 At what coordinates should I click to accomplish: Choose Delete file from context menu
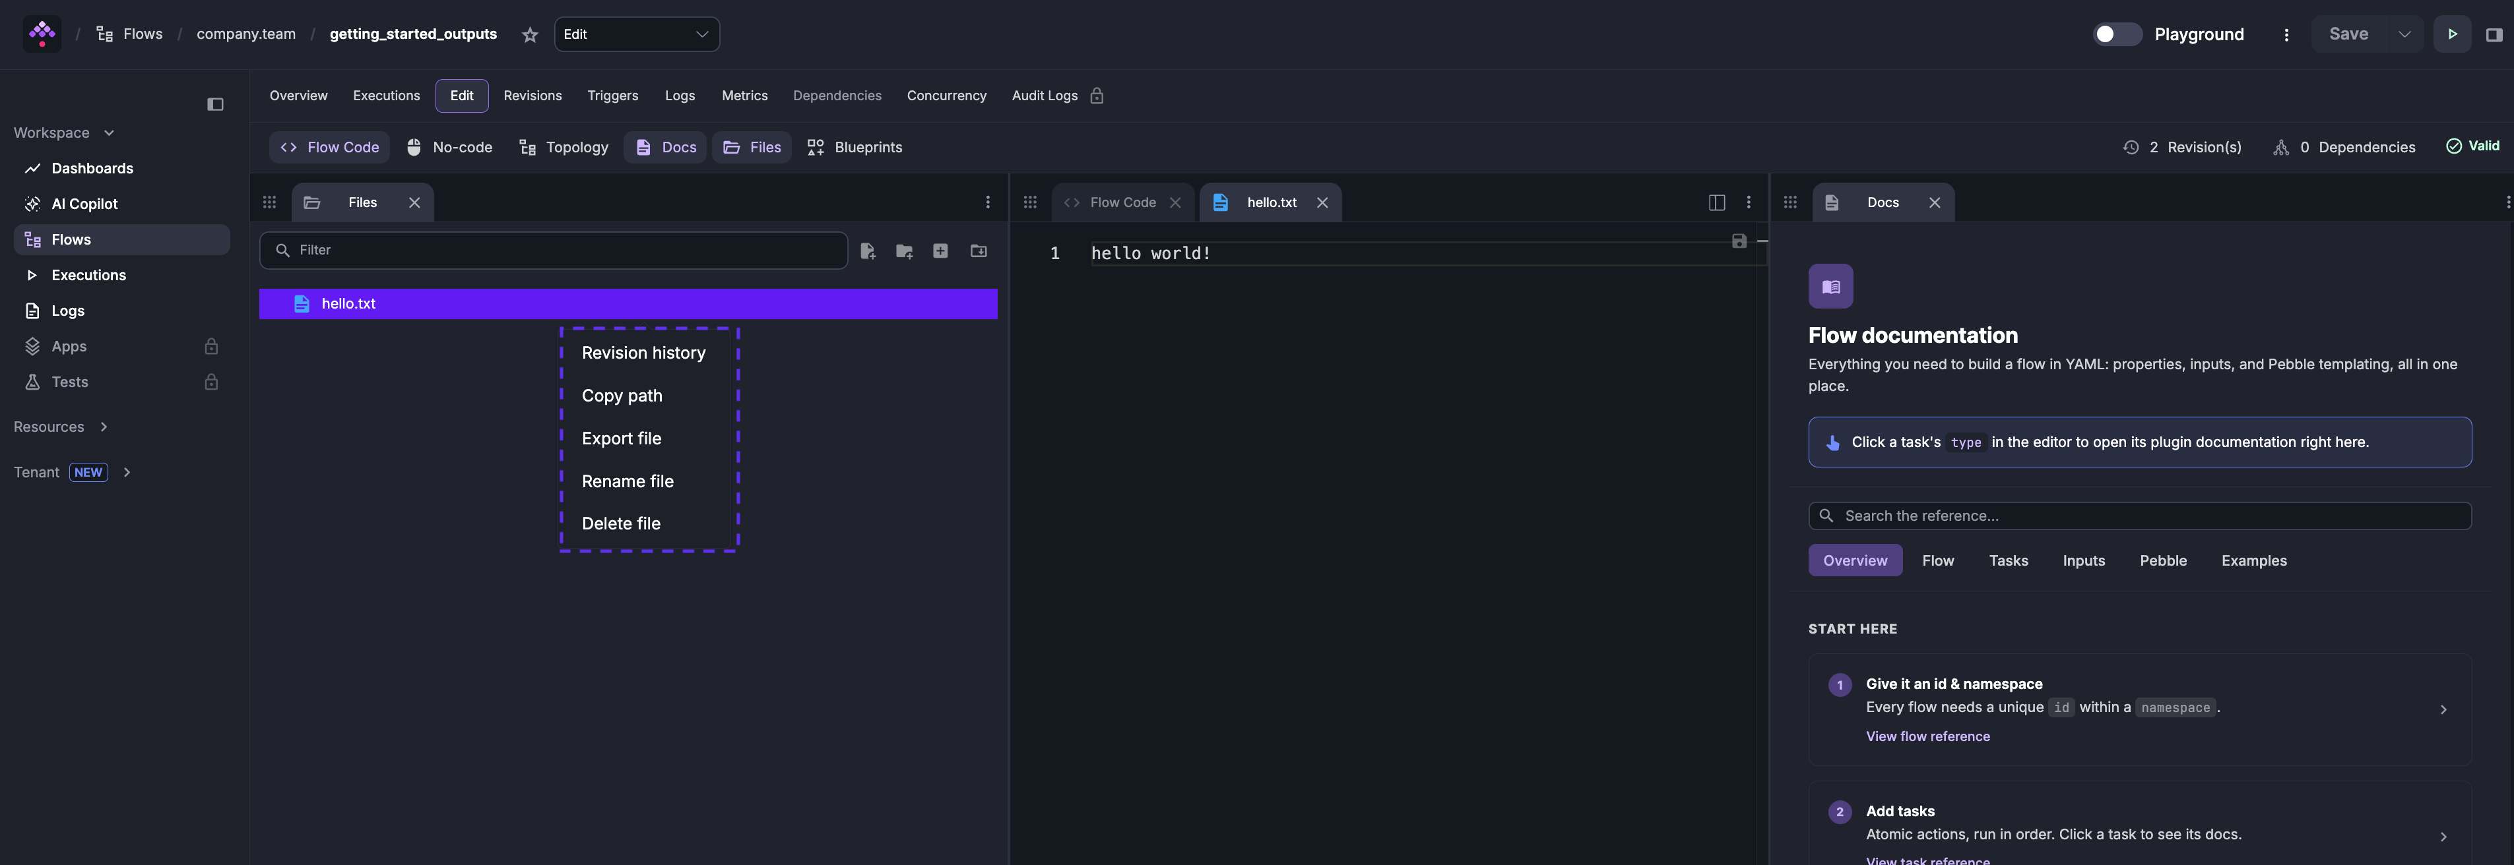(621, 523)
